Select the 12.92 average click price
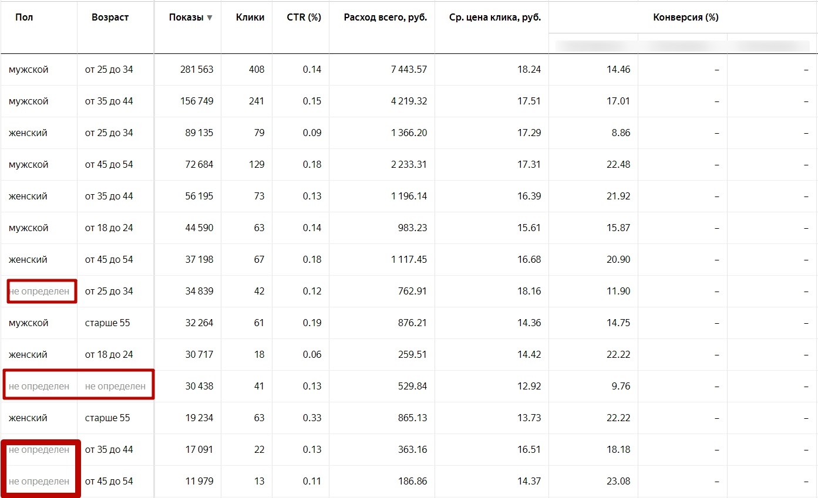Viewport: 818px width, 498px height. point(527,387)
